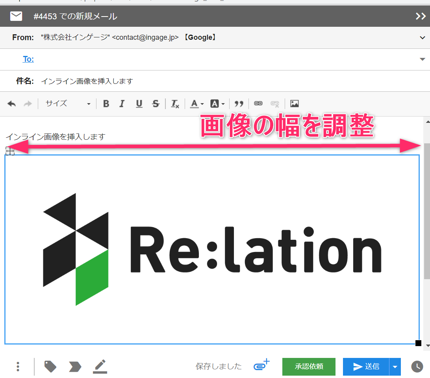Screen dimensions: 430x378
Task: Toggle strikethrough formatting
Action: tap(156, 104)
